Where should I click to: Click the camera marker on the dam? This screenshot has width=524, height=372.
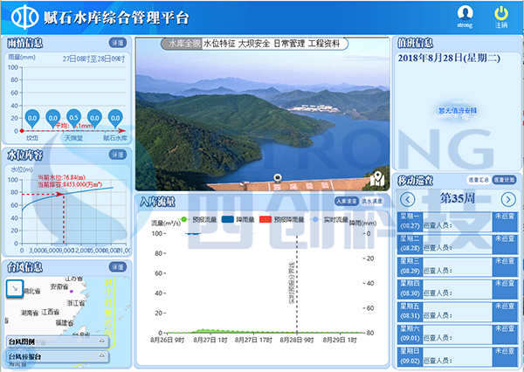pyautogui.click(x=278, y=177)
